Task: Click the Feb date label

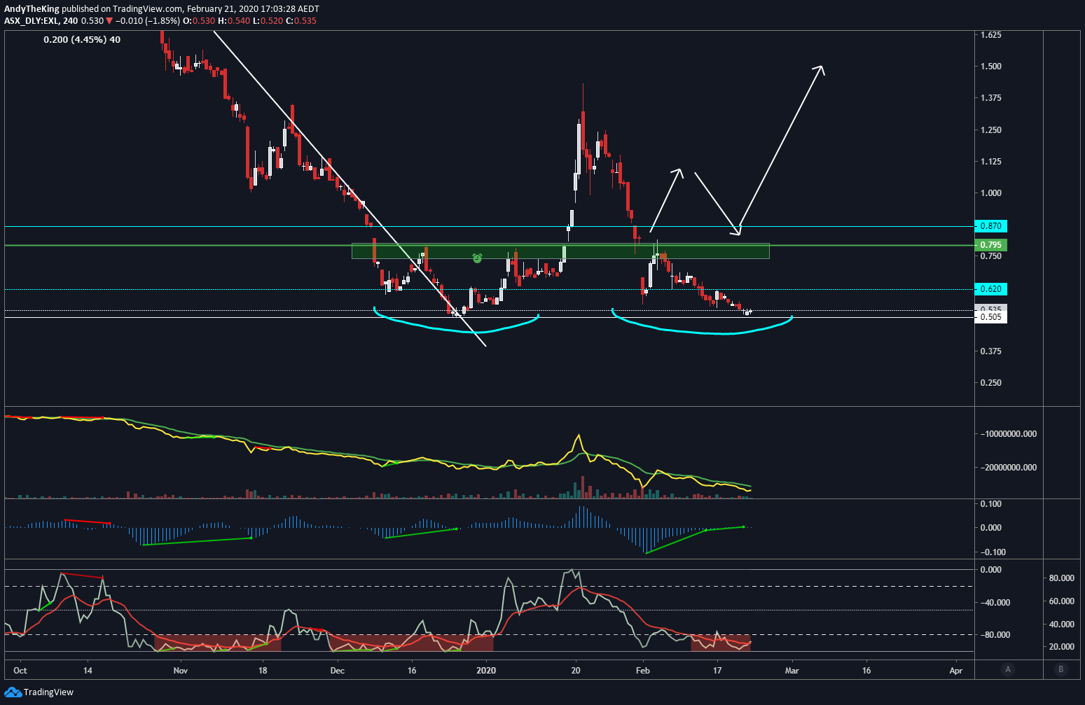Action: 642,671
